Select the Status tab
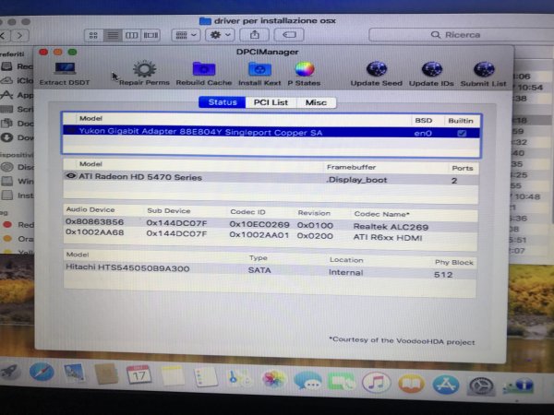 point(223,102)
